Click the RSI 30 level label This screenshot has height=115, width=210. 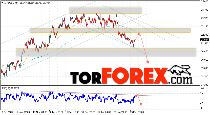click(x=202, y=103)
